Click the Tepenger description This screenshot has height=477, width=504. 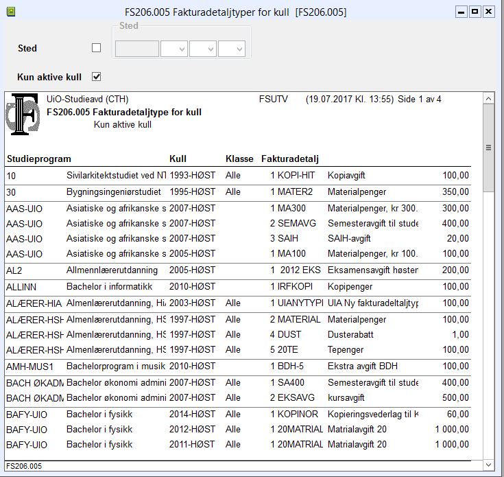click(x=346, y=350)
